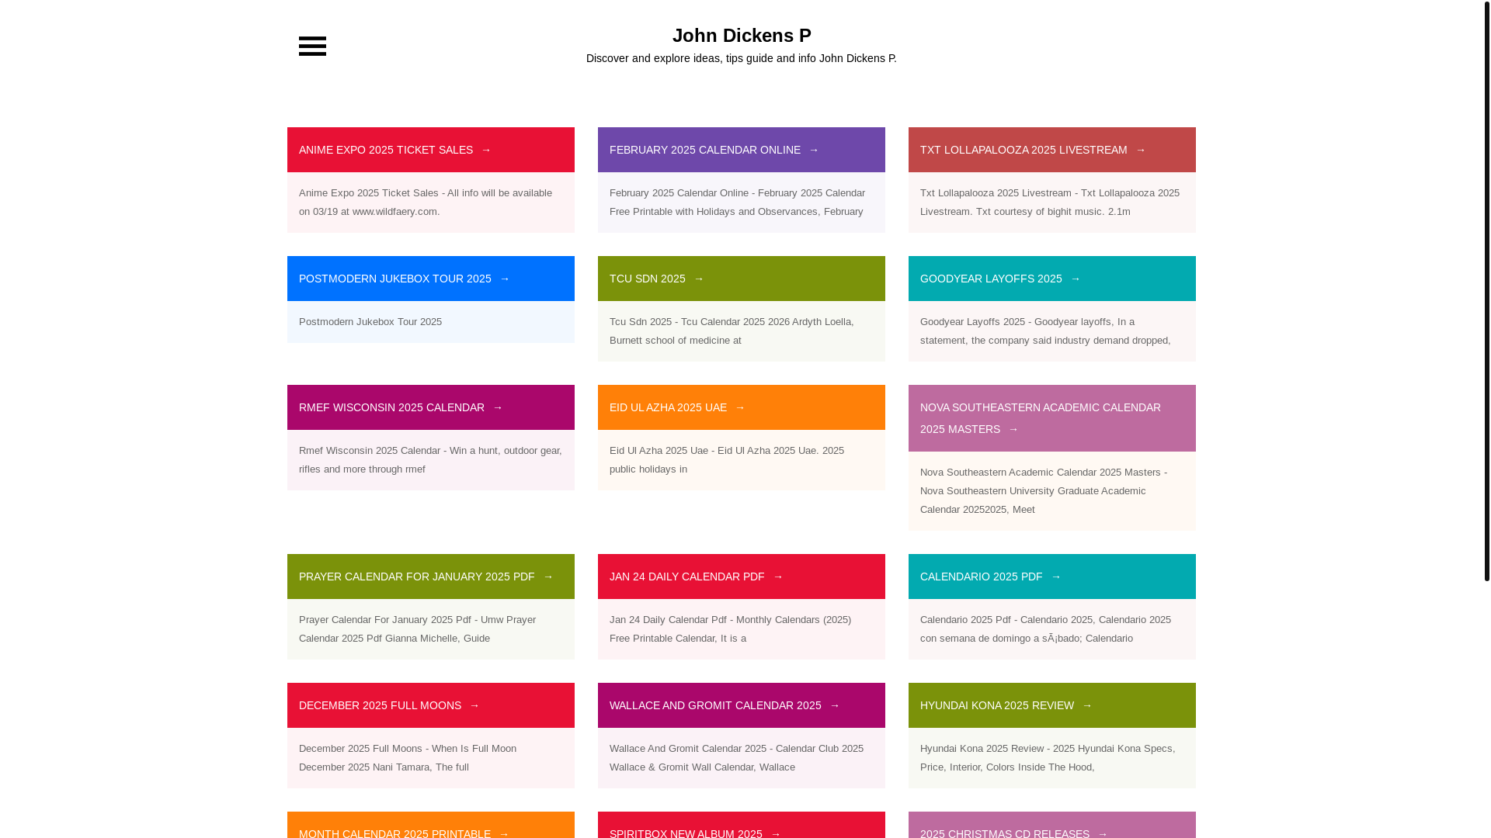The width and height of the screenshot is (1491, 838).
Task: Click the arrow after Nova Southeastern 2025 Masters
Action: pyautogui.click(x=1013, y=429)
